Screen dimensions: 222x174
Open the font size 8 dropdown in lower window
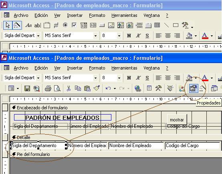point(119,78)
